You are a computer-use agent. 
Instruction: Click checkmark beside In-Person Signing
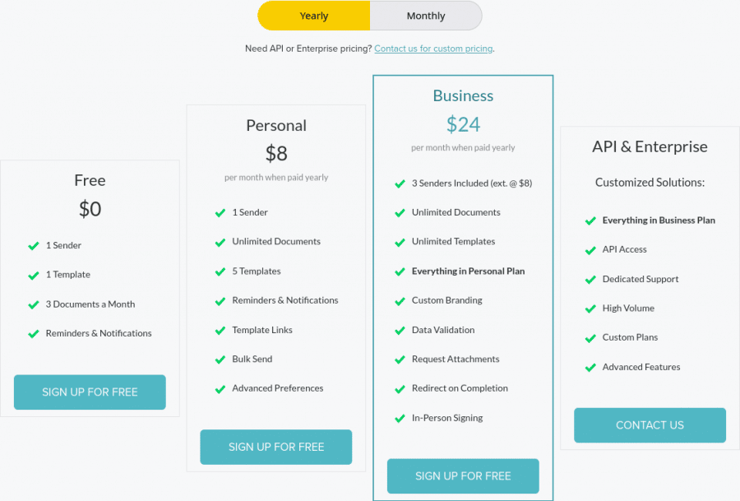click(x=400, y=419)
